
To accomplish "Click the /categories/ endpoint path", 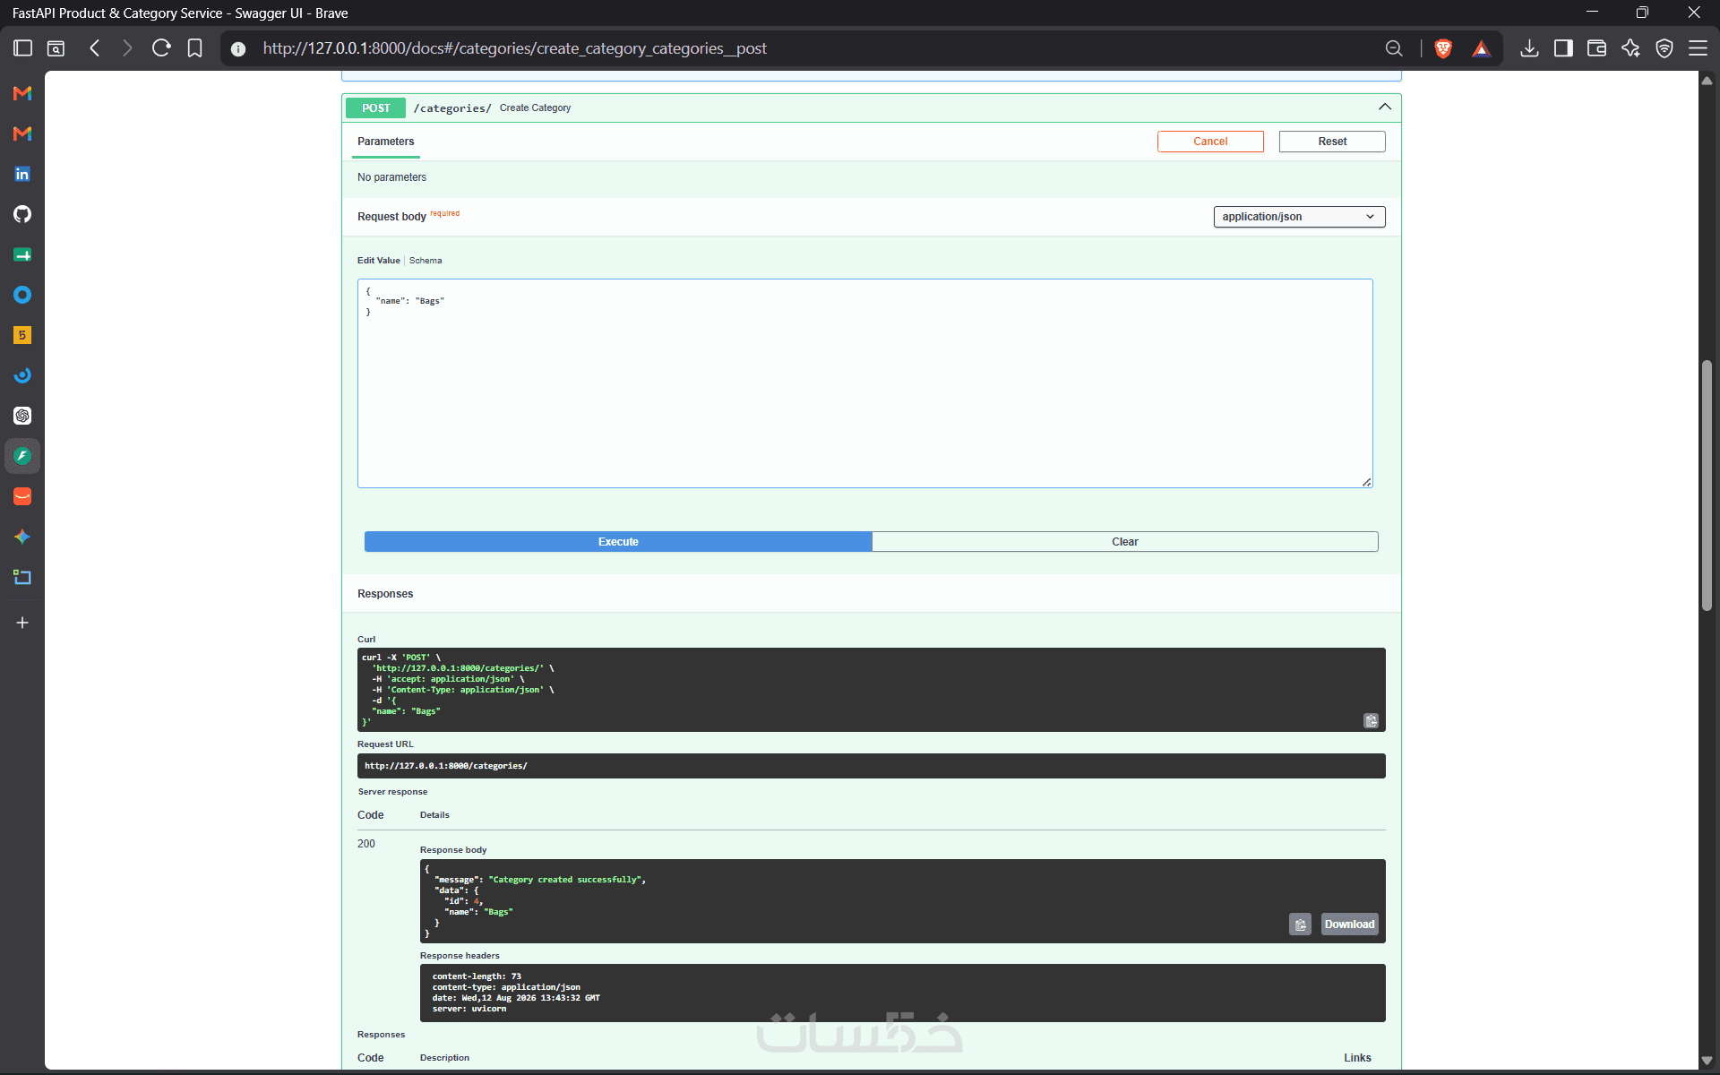I will [452, 108].
